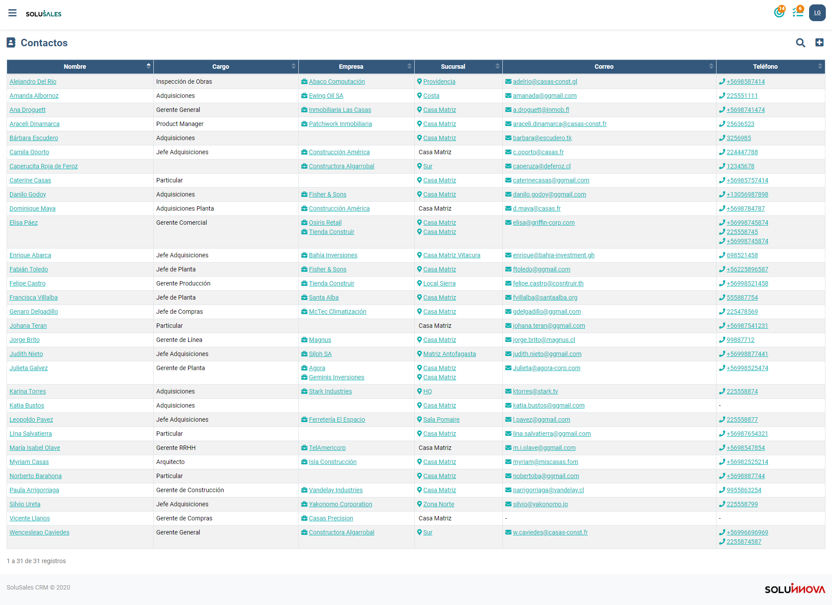Select '1 a 31 de 31 registros' text
Screen dimensions: 832x605
click(x=36, y=561)
